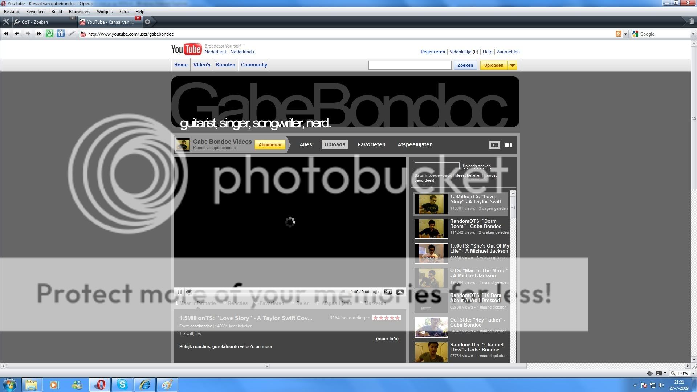
Task: Mute the video with speaker icon
Action: coord(376,292)
